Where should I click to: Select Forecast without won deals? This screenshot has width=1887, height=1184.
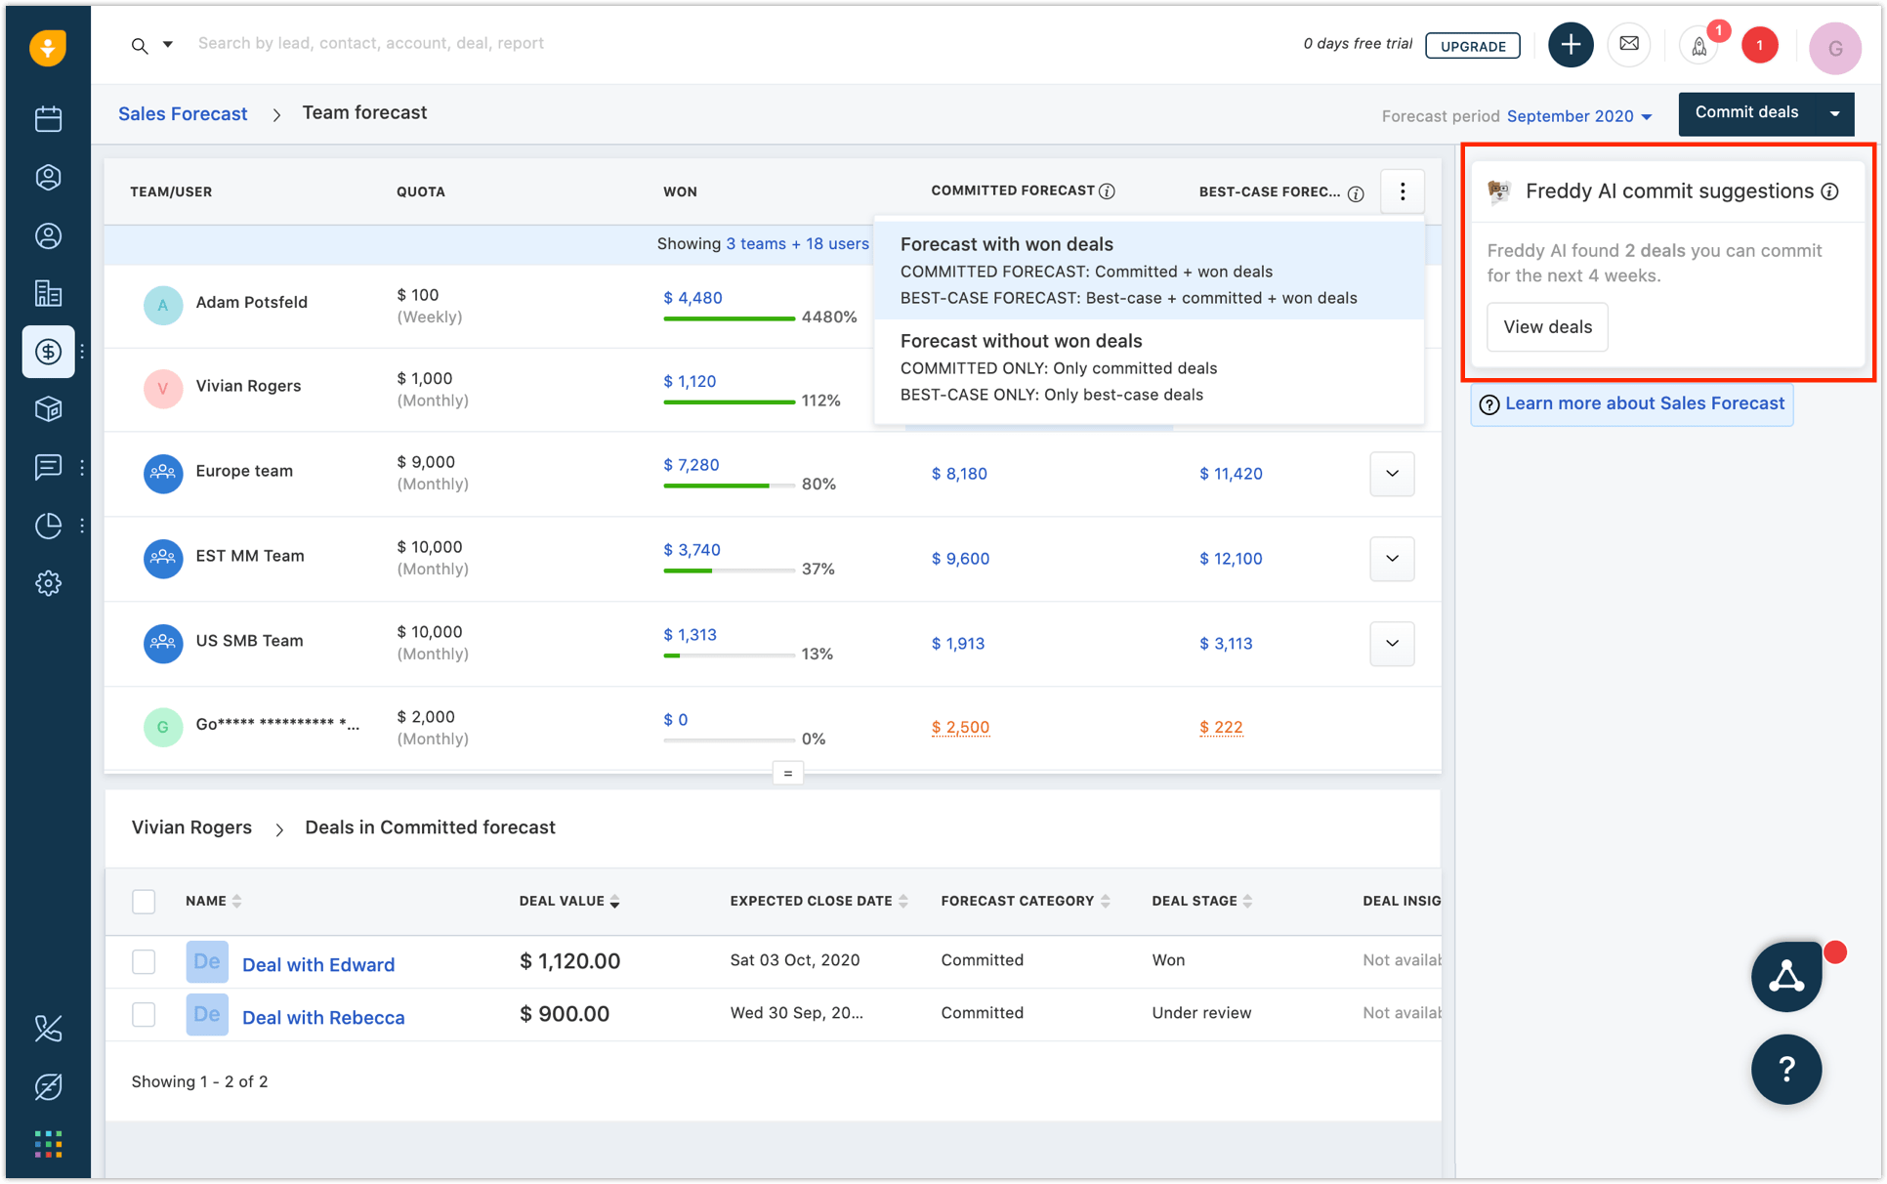(1021, 341)
